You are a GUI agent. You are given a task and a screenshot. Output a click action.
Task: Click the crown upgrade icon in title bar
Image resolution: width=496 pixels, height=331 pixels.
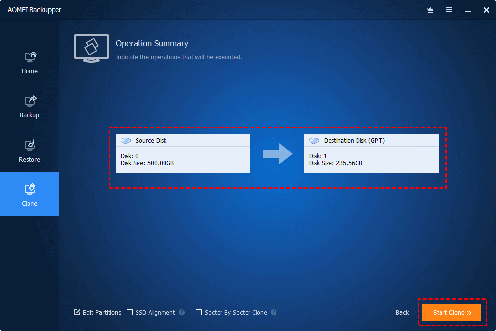[430, 10]
